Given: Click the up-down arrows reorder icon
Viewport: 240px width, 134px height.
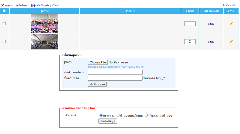Looking at the screenshot, I should click(33, 5).
